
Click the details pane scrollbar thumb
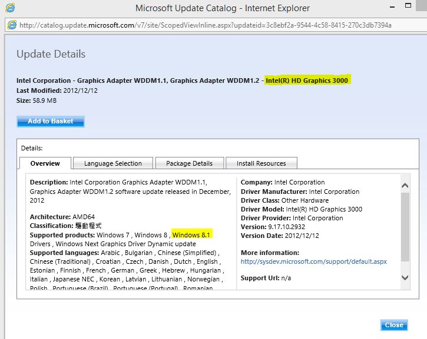[x=405, y=227]
